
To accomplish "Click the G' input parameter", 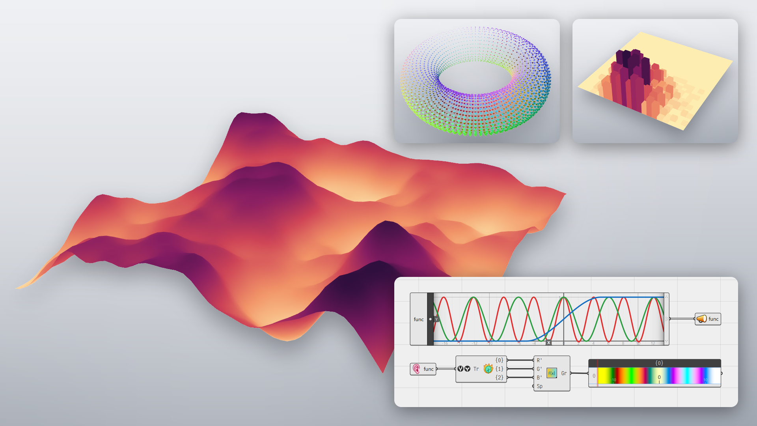I will (539, 369).
